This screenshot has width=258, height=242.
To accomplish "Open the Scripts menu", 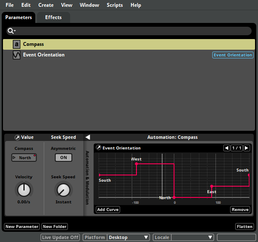I will point(115,5).
